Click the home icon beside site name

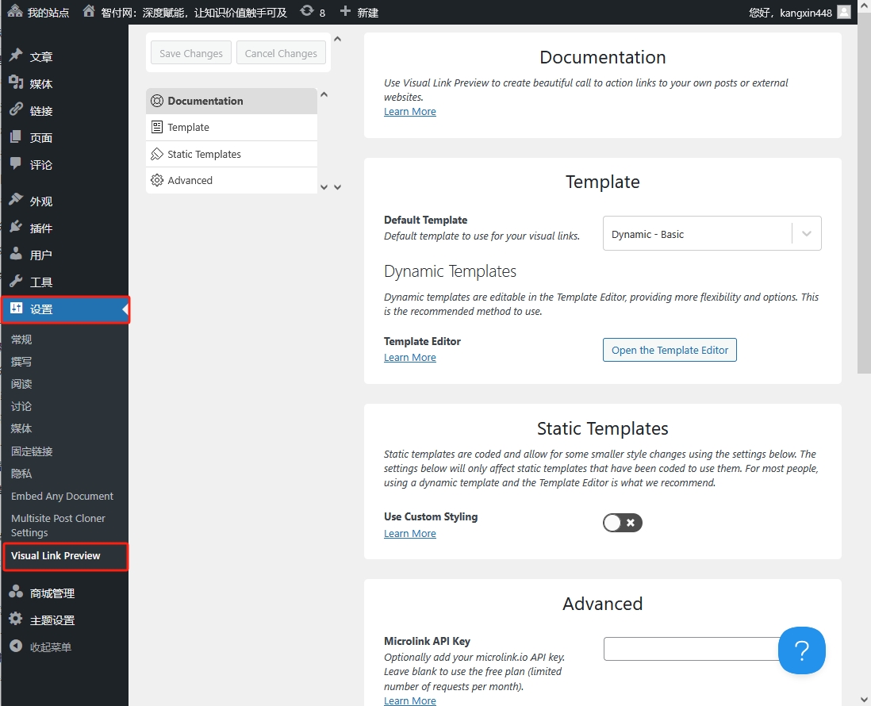click(89, 11)
